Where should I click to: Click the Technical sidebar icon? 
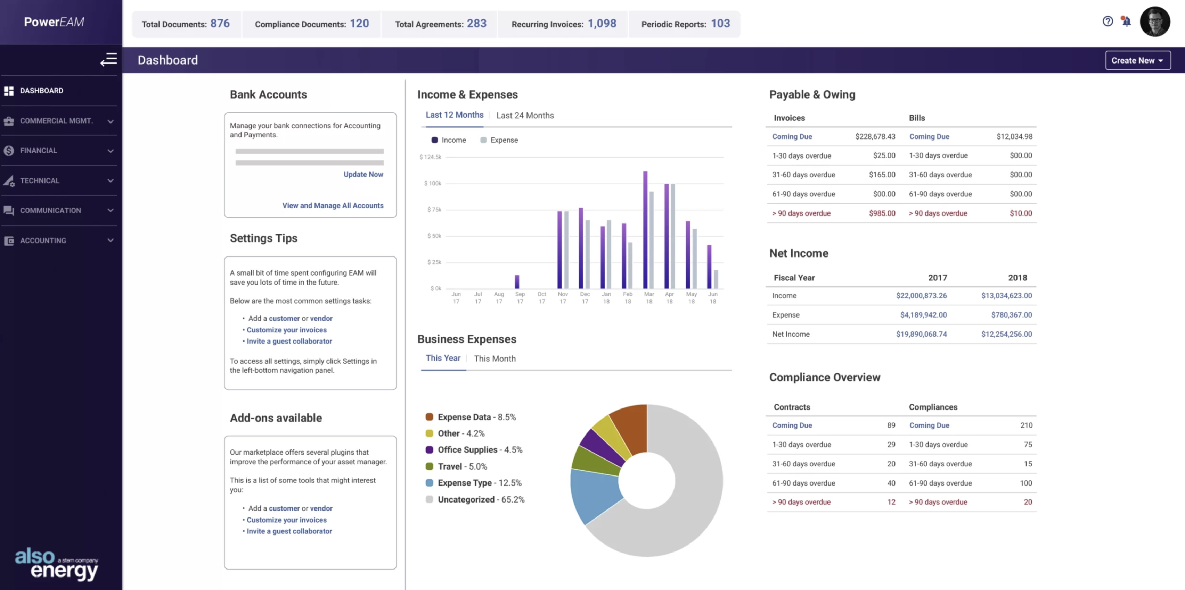pyautogui.click(x=9, y=180)
